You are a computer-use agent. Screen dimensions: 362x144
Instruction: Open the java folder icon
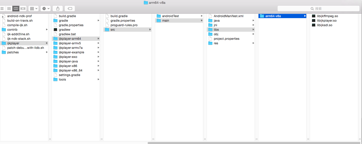(x=210, y=21)
